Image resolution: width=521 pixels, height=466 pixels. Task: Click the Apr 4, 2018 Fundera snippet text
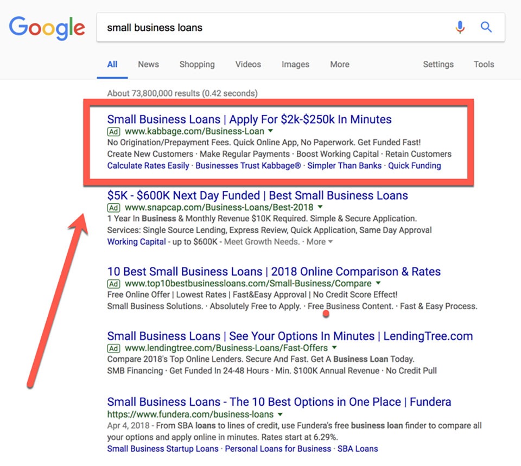(294, 431)
